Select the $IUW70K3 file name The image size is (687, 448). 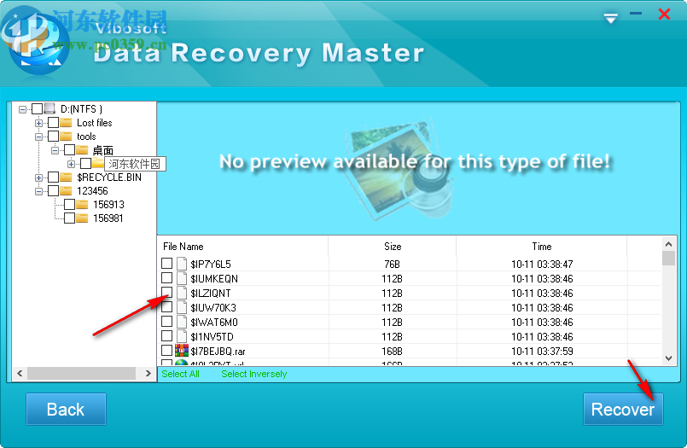213,307
